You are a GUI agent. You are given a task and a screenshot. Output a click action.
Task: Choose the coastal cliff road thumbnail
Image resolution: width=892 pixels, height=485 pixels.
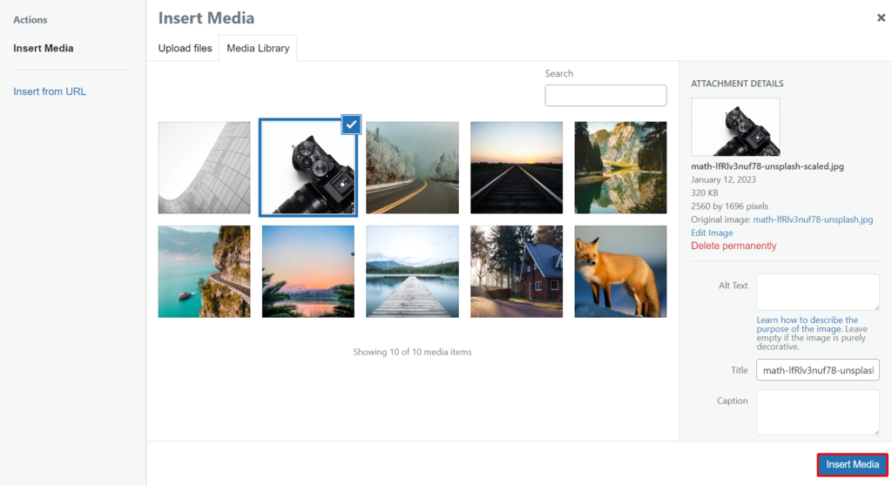pos(204,272)
